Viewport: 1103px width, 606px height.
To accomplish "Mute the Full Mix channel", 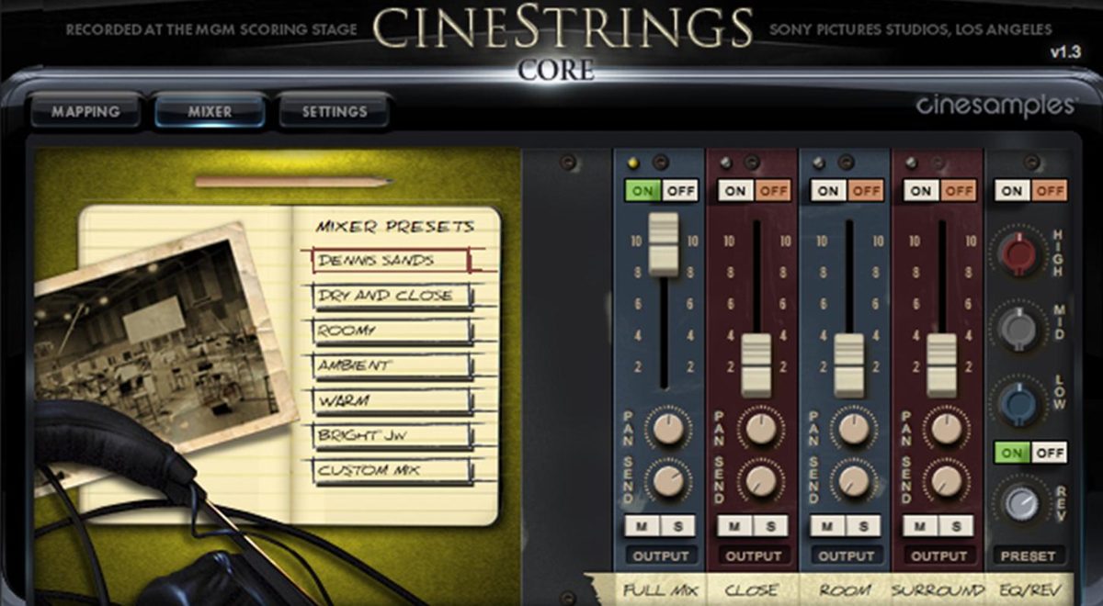I will tap(642, 526).
